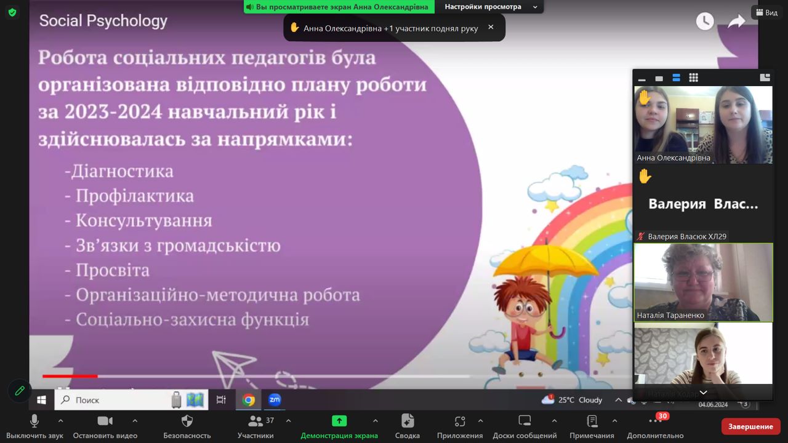Click the taskbar date 04.06.2024
The image size is (788, 443).
coord(713,404)
